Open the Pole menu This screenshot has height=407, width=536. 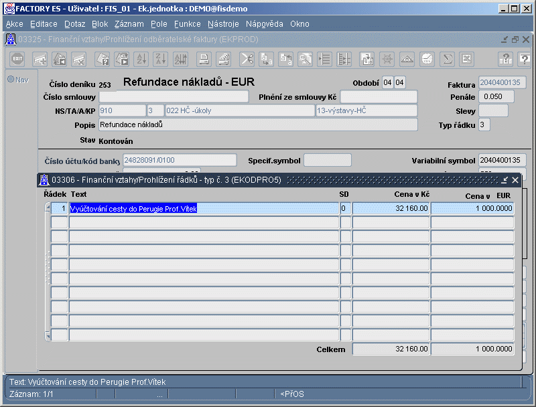(159, 24)
